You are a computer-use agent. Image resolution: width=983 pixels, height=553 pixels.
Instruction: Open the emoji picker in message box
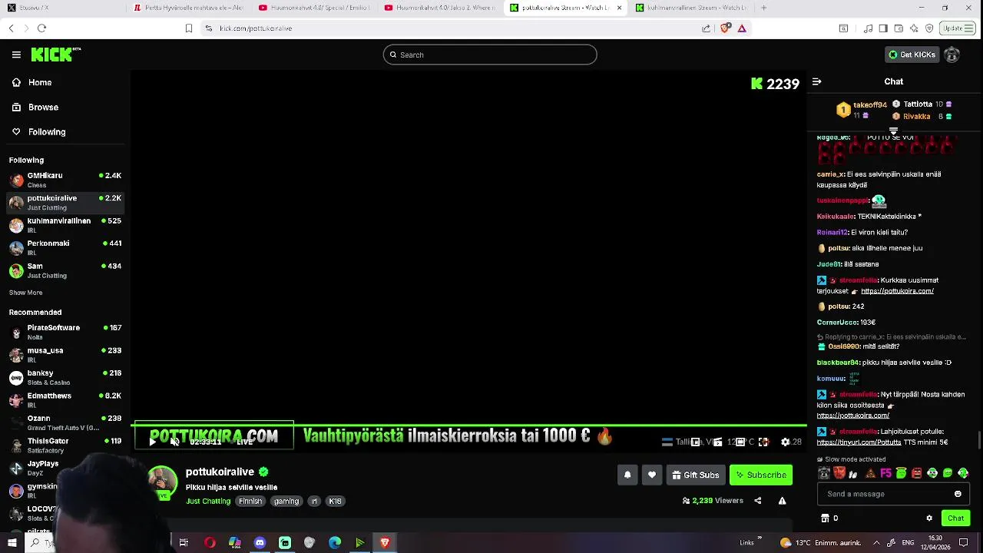958,494
